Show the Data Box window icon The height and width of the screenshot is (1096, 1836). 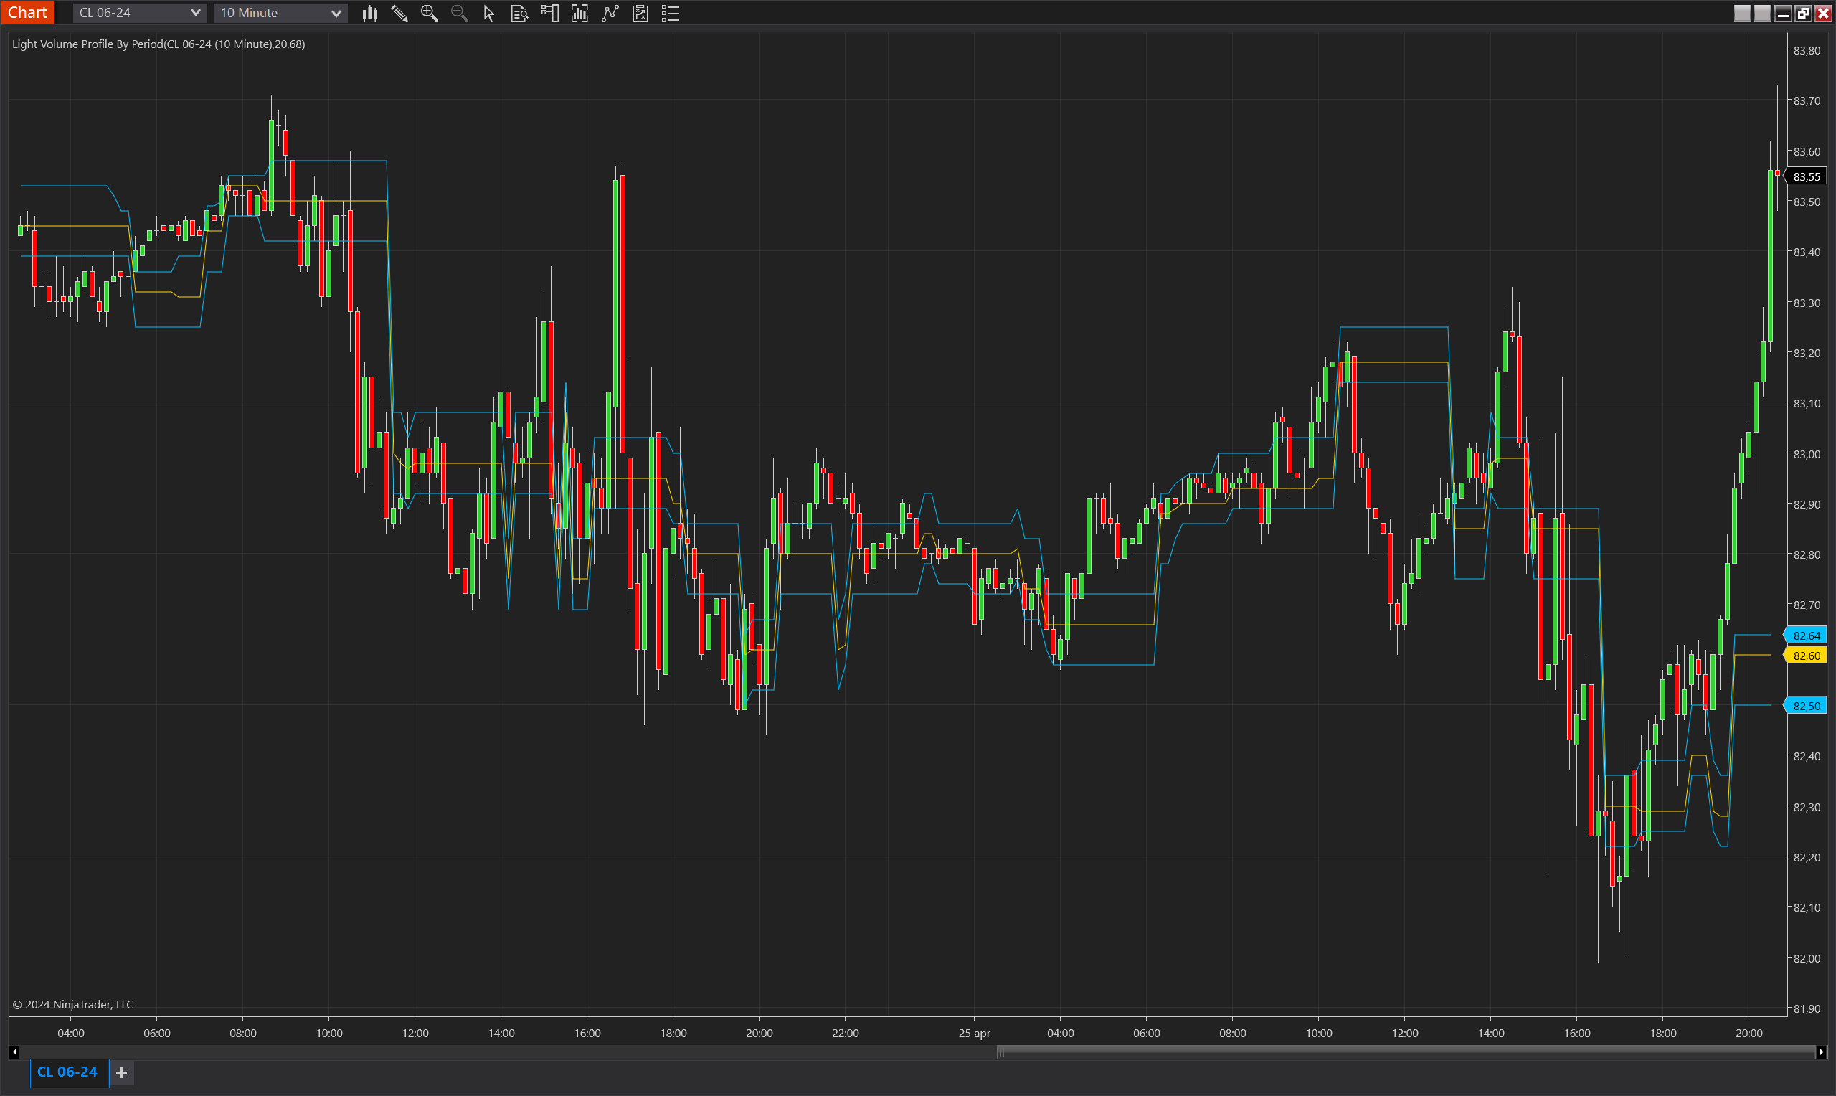pyautogui.click(x=519, y=14)
